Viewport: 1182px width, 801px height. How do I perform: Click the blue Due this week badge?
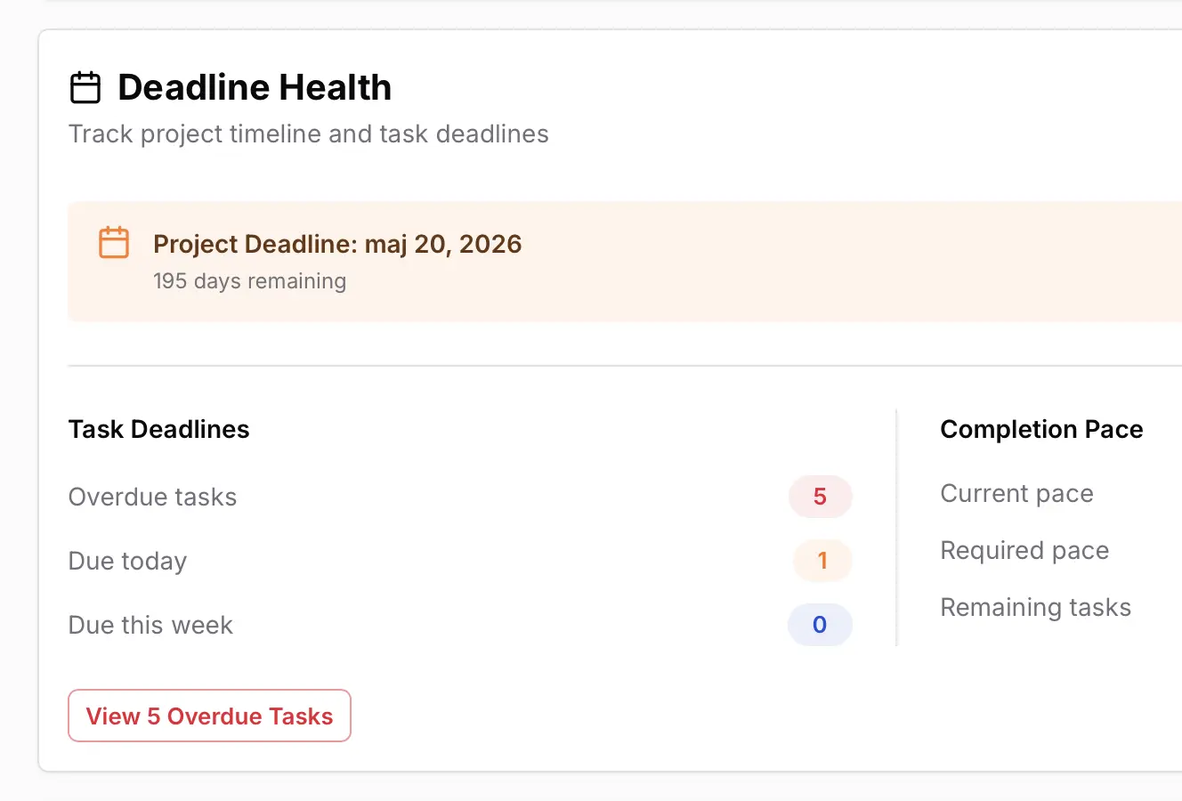point(820,625)
